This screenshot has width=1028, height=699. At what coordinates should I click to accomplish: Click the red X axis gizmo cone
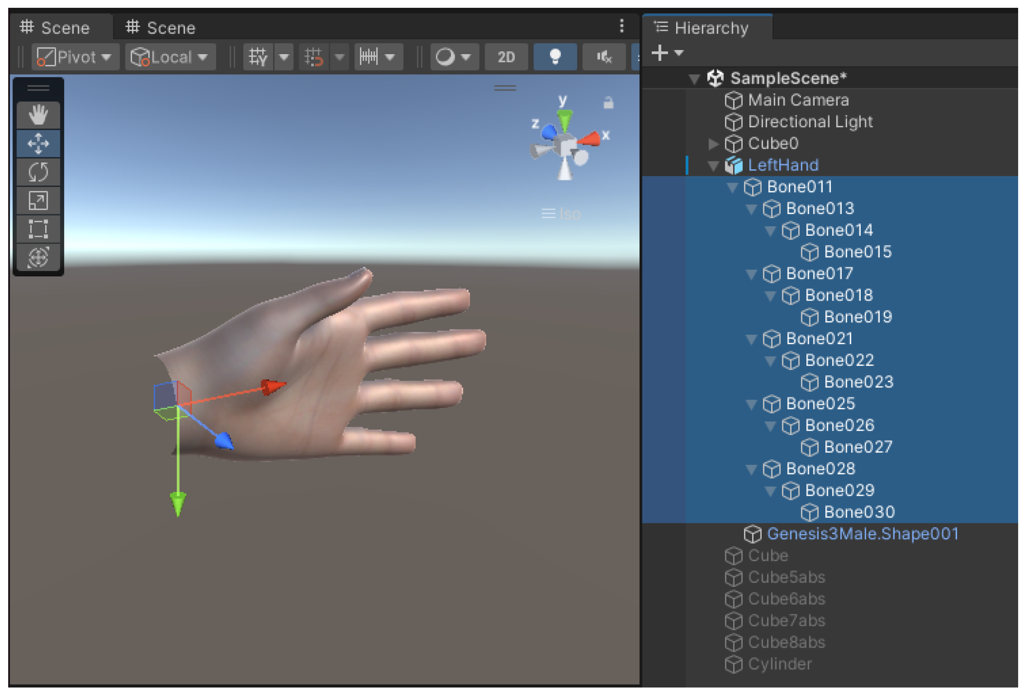click(591, 139)
